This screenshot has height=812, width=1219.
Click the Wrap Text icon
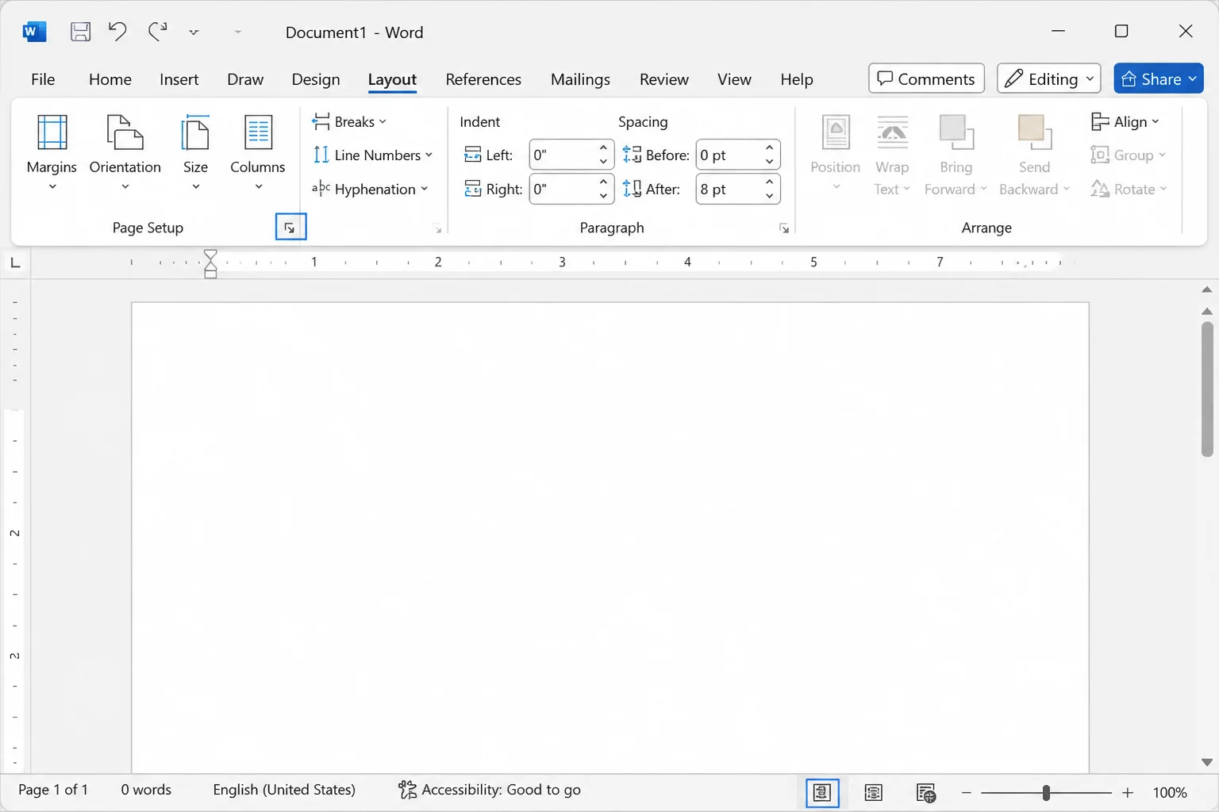[892, 132]
